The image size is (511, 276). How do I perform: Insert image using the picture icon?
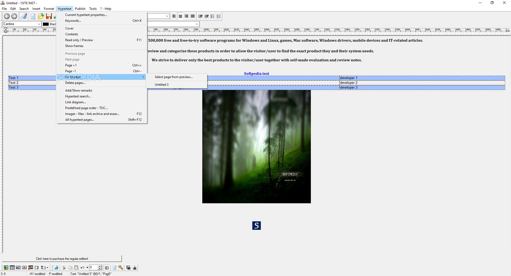tap(6, 268)
